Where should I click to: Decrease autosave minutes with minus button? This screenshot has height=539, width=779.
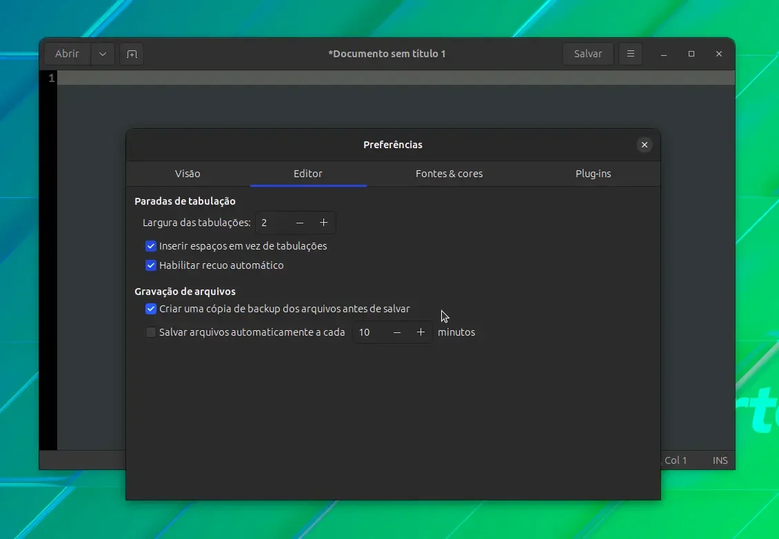(397, 332)
